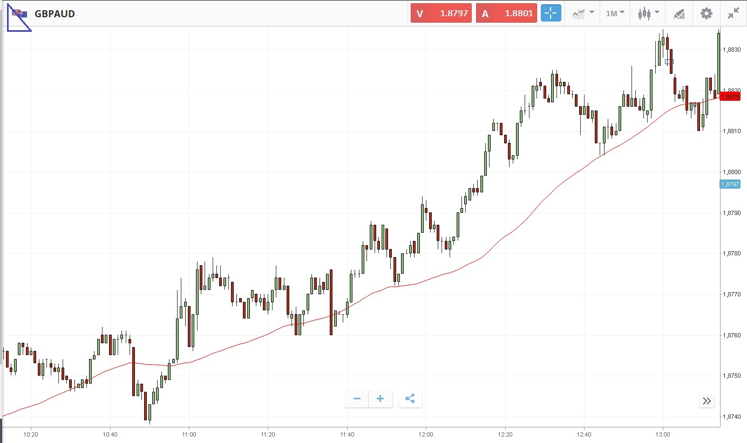The image size is (747, 443).
Task: Zoom out with the minus button
Action: [x=357, y=399]
